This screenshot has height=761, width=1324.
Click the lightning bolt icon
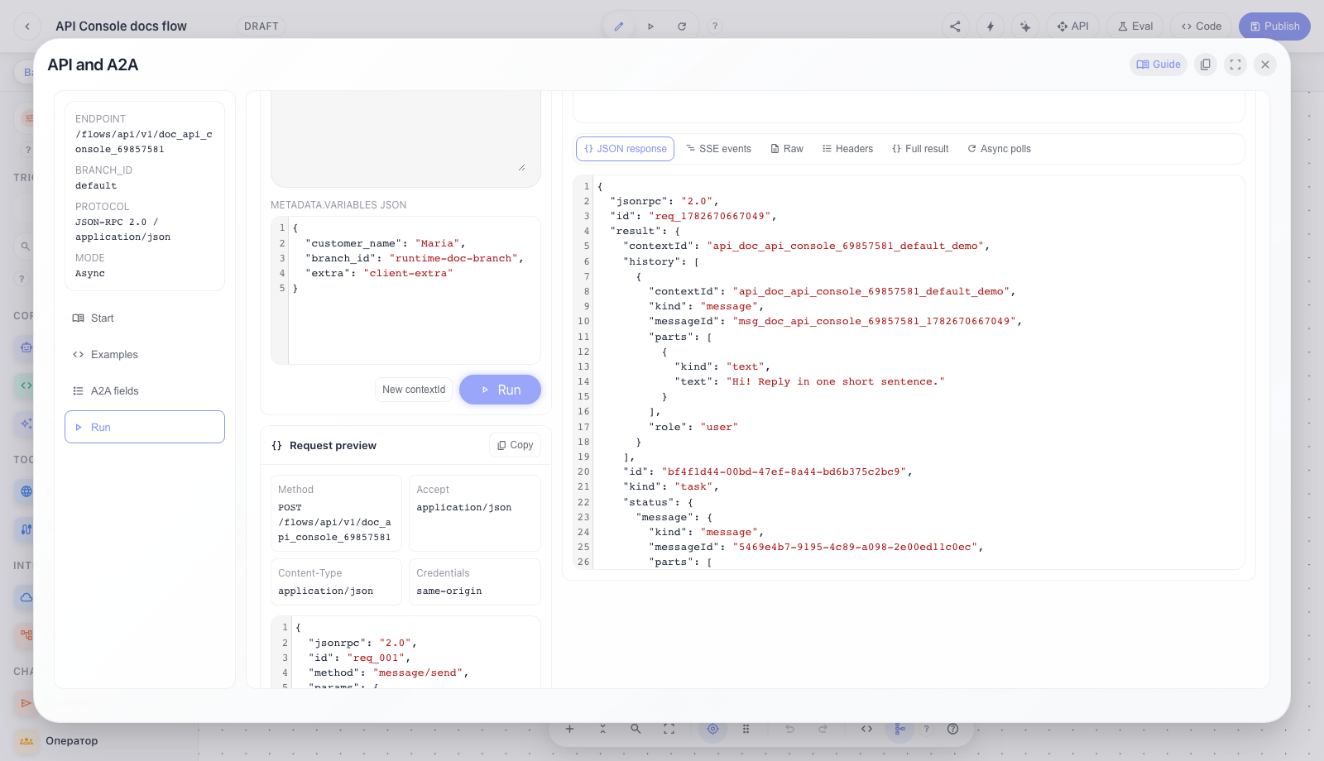[x=991, y=26]
